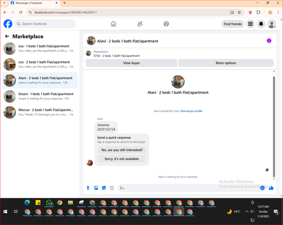Open conversation info purple icon
This screenshot has height=225, width=283.
269,41
